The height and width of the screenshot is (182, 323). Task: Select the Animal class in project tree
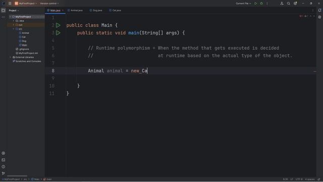click(24, 33)
